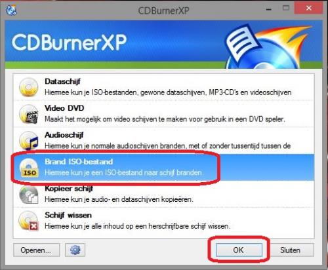The width and height of the screenshot is (328, 270).
Task: Click the Sluiten button
Action: pyautogui.click(x=290, y=250)
